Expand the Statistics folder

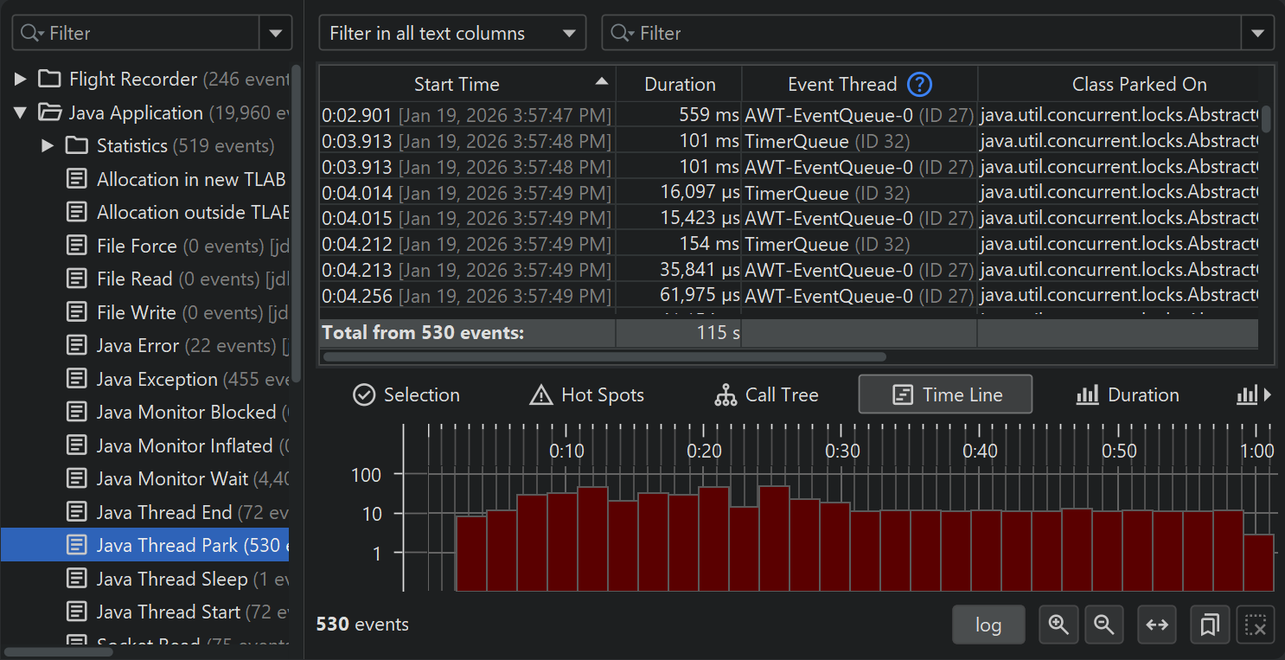pos(48,146)
